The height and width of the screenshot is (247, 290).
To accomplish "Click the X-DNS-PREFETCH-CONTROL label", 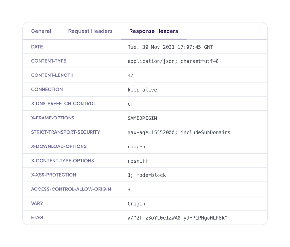I will [63, 104].
